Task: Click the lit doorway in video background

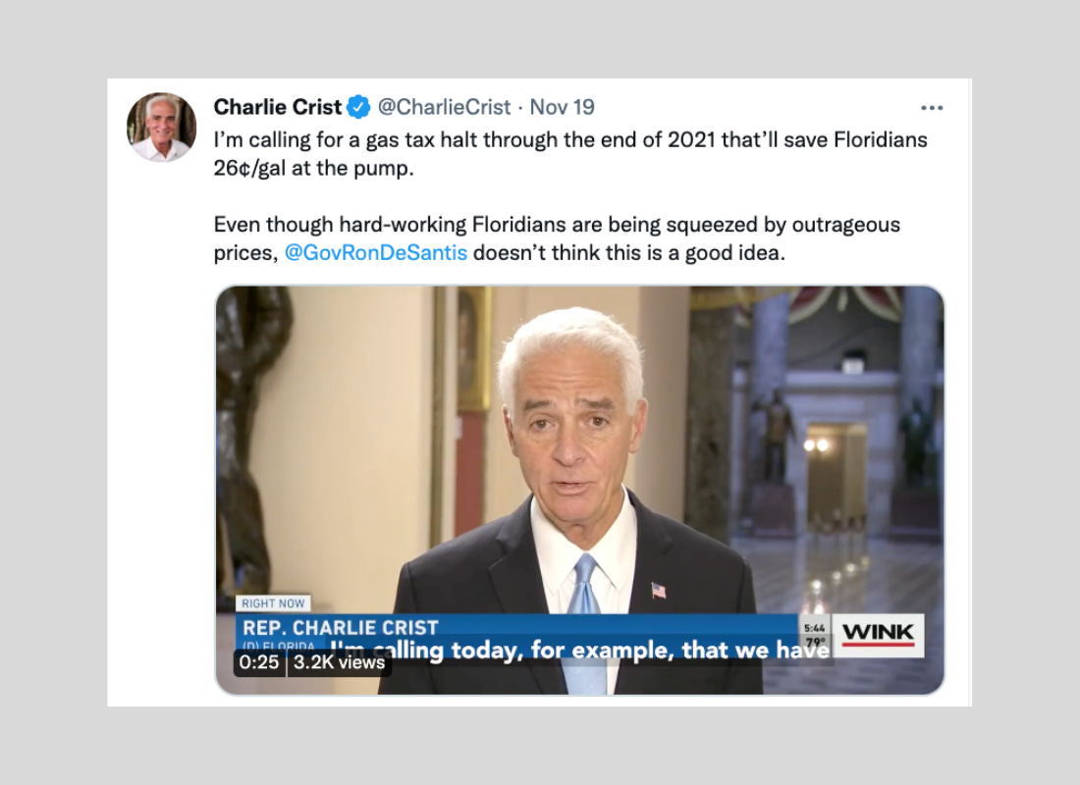Action: pos(835,475)
